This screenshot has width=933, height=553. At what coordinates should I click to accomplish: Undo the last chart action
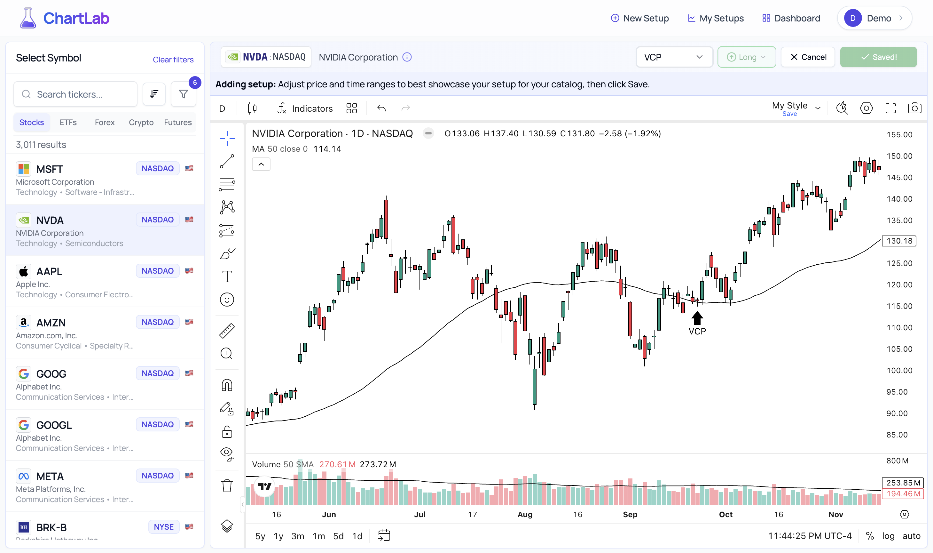point(381,108)
